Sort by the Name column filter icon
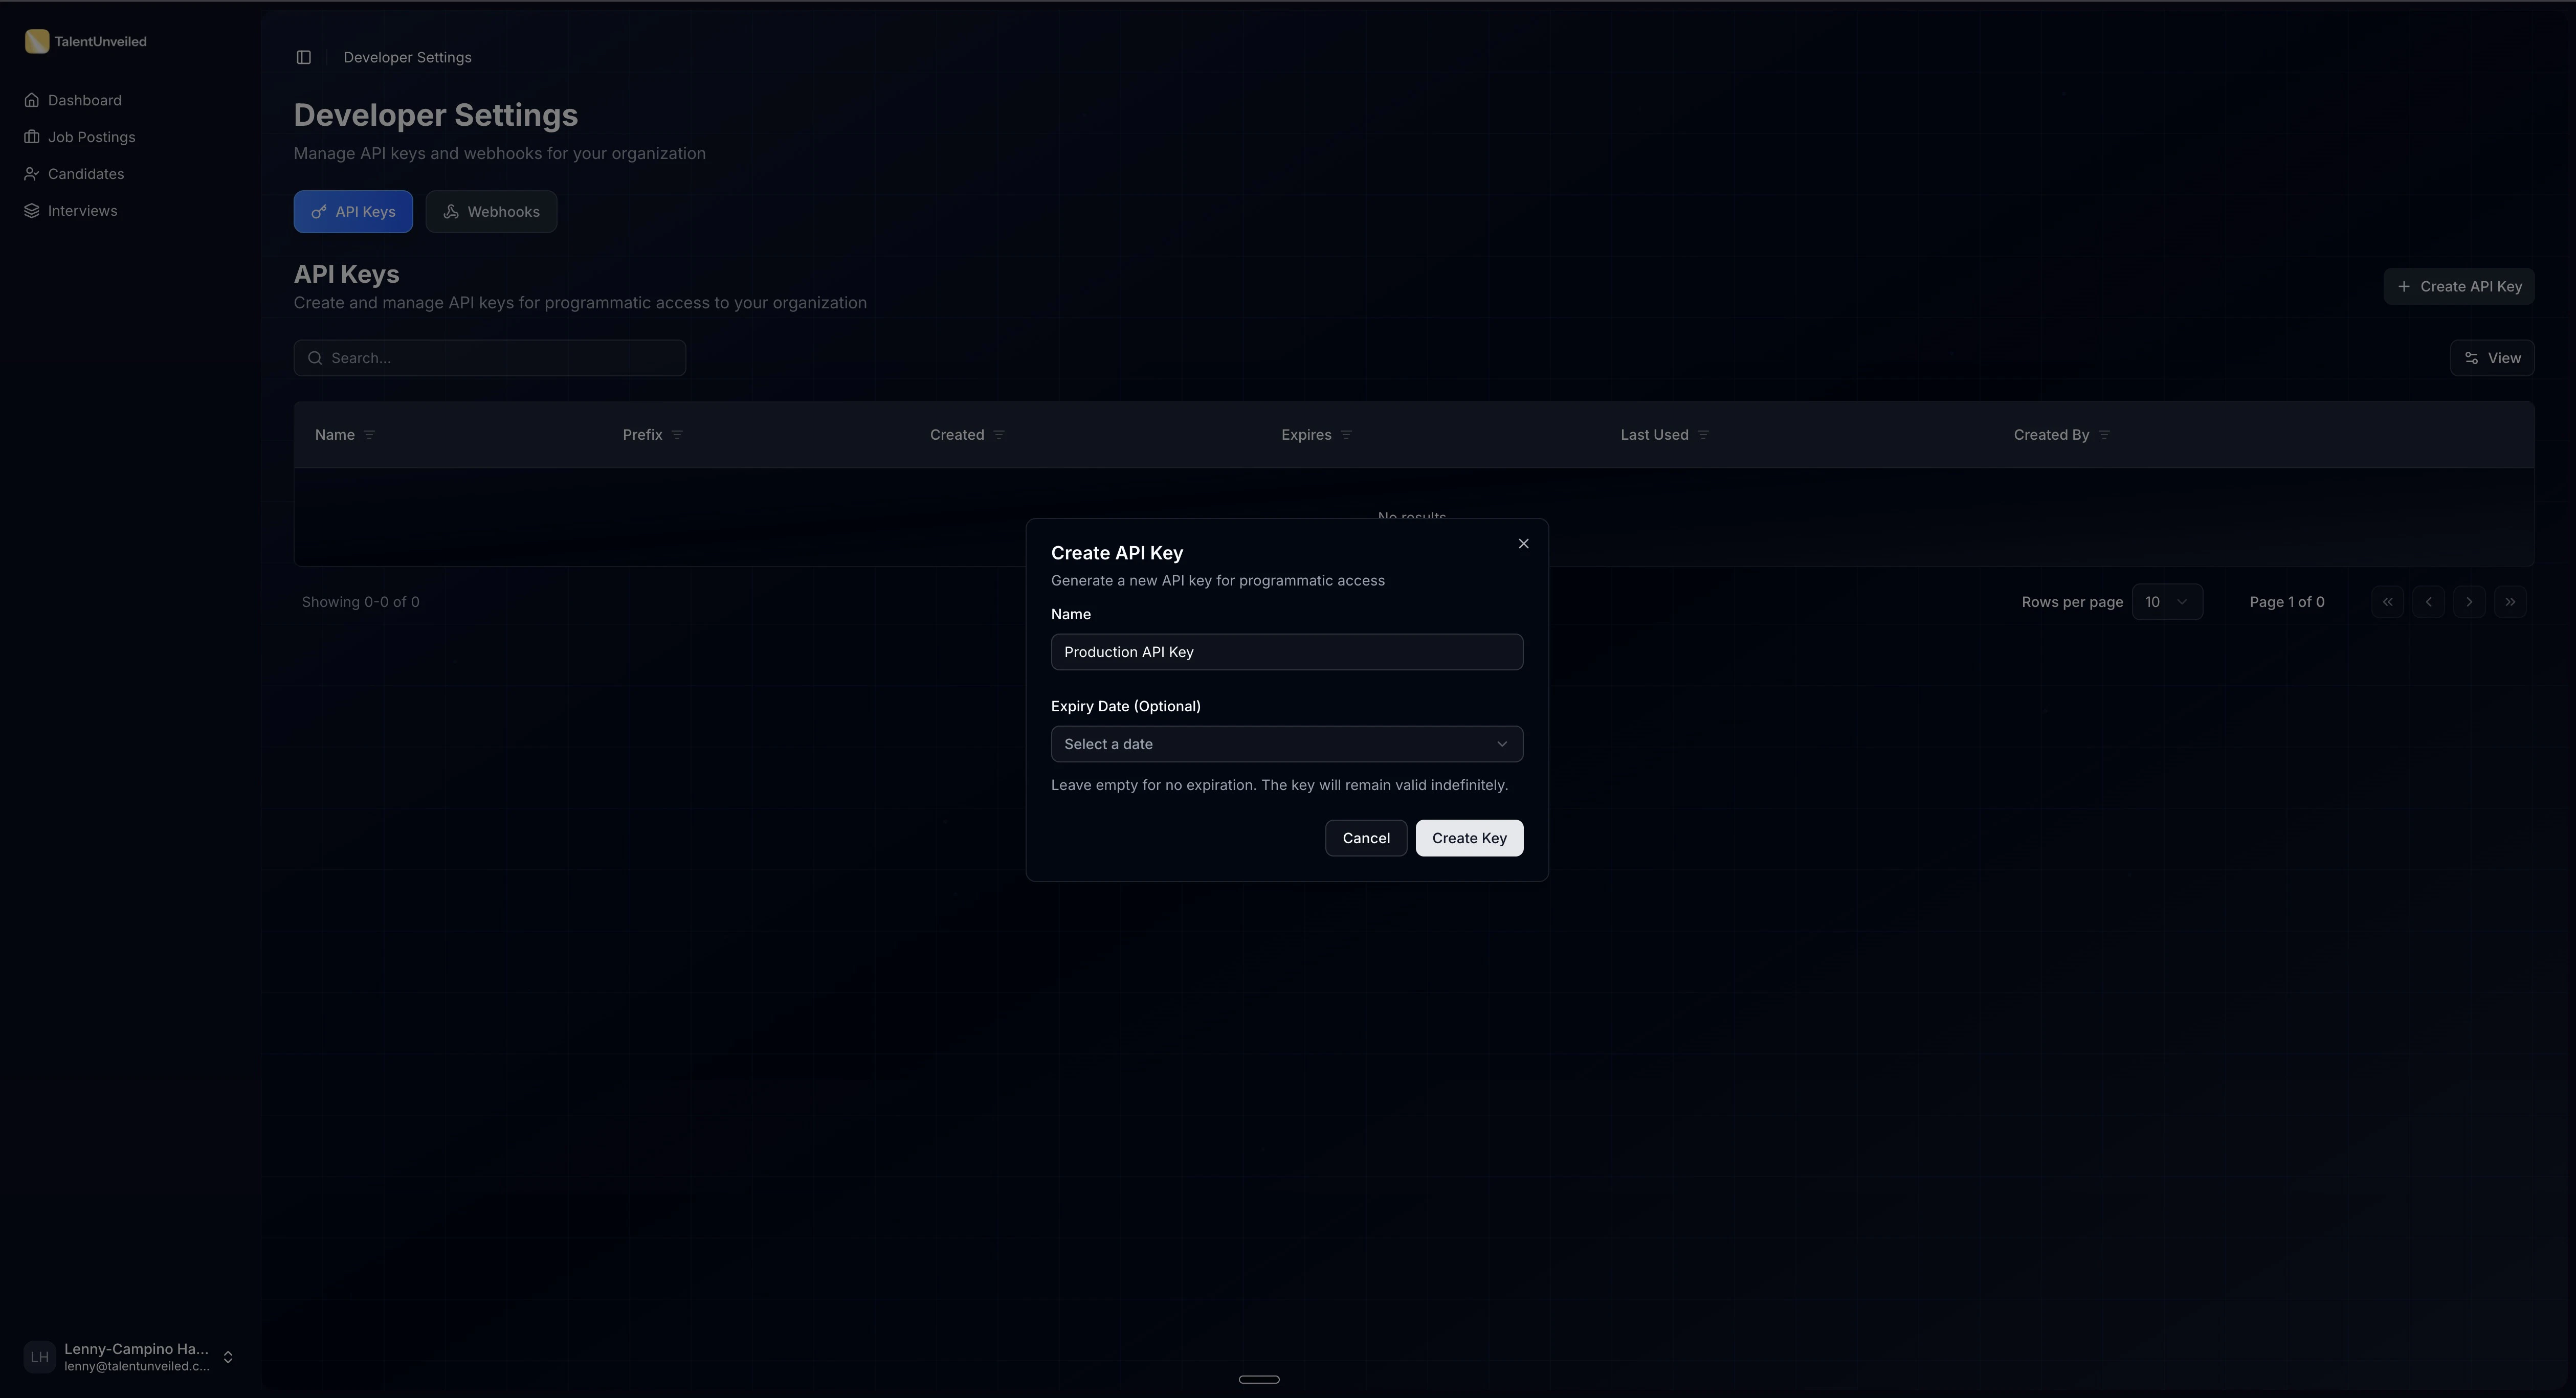 (369, 435)
